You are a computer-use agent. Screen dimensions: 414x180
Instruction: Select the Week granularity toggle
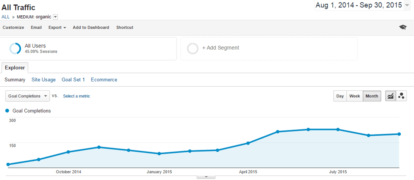(x=355, y=96)
